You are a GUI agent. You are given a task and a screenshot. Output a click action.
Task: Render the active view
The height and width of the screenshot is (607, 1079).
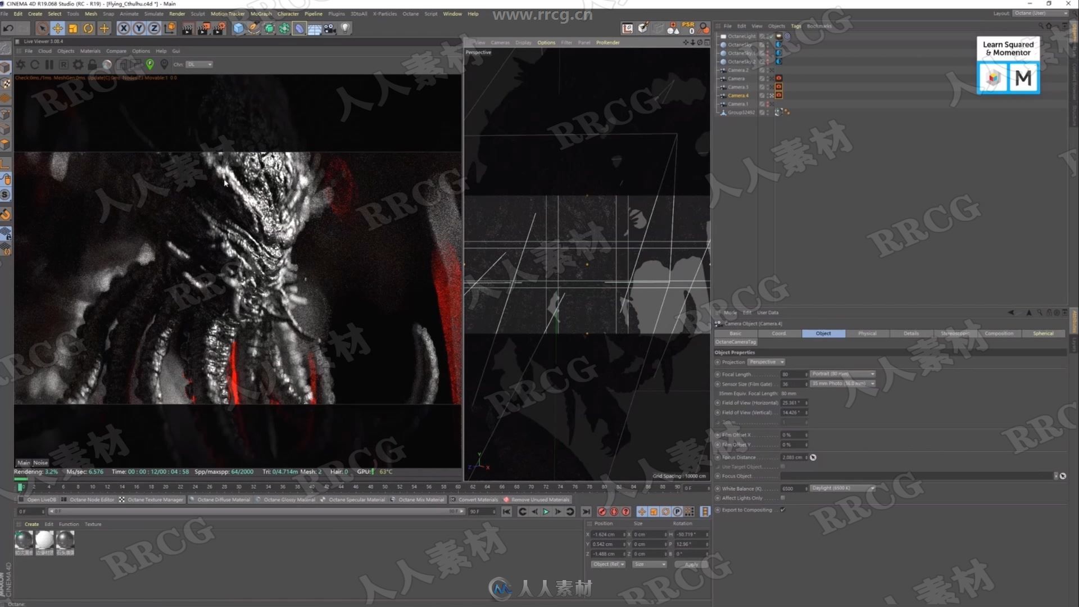coord(188,28)
